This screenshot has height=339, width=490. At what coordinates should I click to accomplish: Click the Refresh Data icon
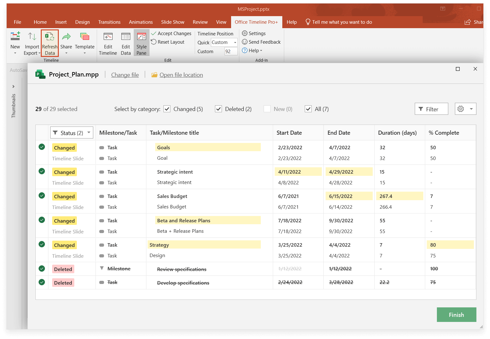point(50,43)
